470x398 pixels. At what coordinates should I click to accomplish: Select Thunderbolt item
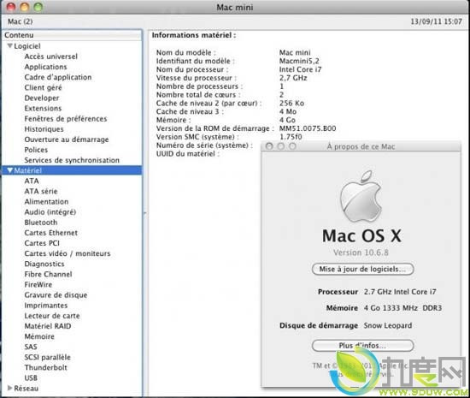46,368
